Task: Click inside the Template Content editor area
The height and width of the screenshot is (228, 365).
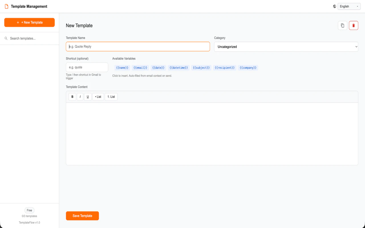Action: [x=212, y=134]
